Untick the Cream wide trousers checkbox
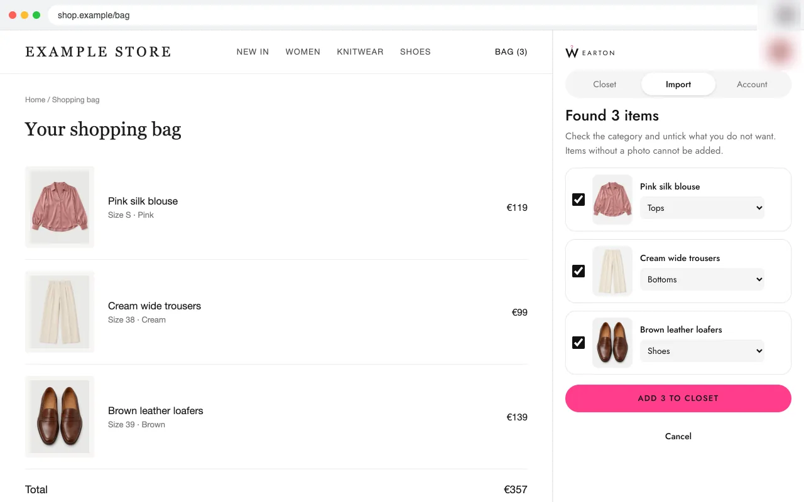 point(579,271)
